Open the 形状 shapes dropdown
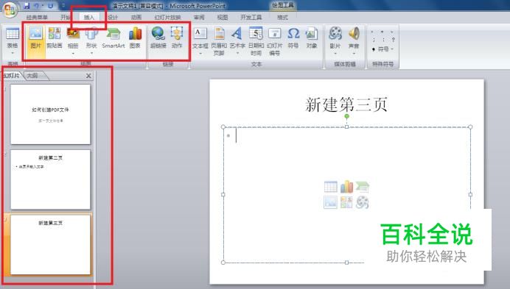 [91, 53]
